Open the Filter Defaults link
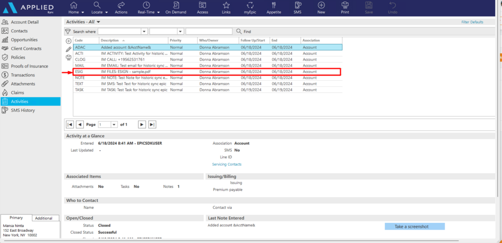 472,22
